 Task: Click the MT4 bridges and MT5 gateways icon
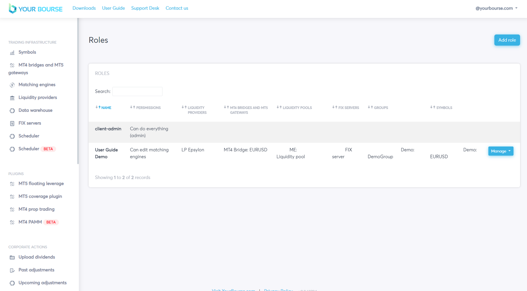pyautogui.click(x=12, y=65)
